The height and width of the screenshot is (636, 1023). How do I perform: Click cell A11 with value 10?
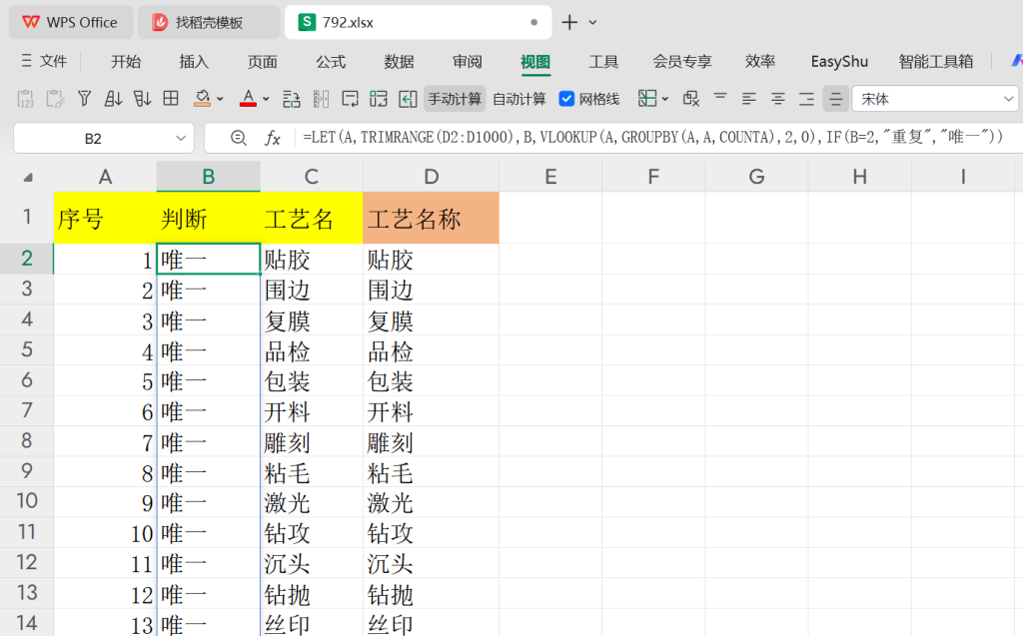pos(105,533)
